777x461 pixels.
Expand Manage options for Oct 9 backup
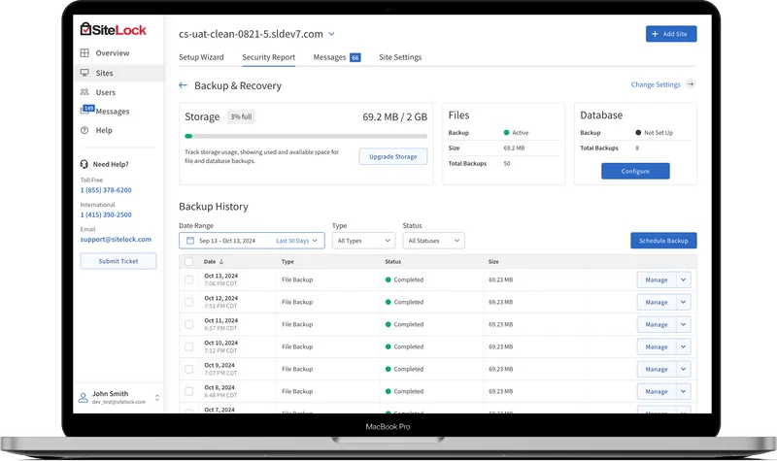click(684, 369)
